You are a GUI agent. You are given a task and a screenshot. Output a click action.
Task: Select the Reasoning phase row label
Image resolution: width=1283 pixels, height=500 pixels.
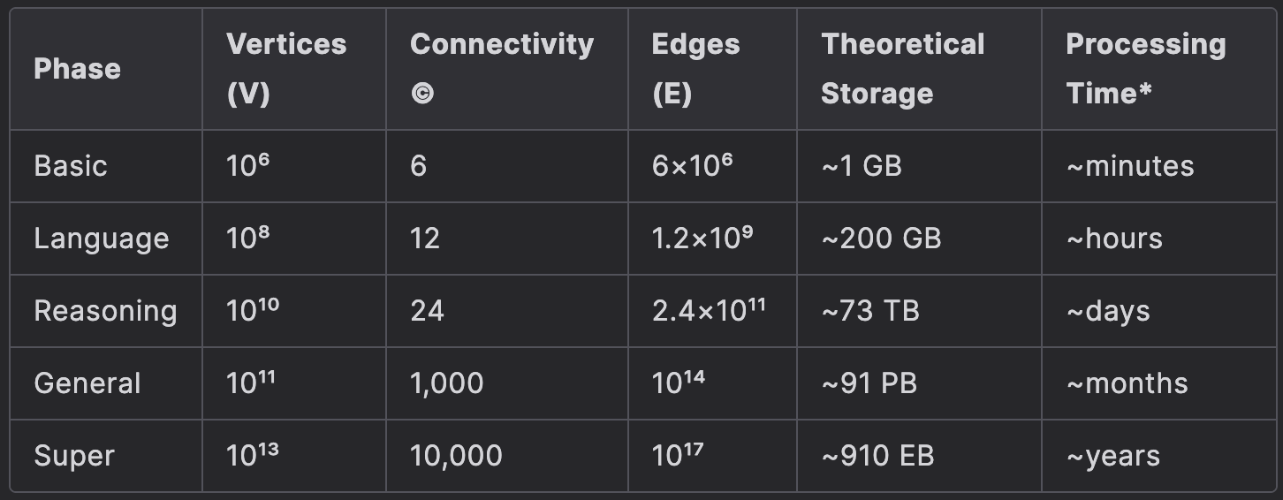point(105,311)
